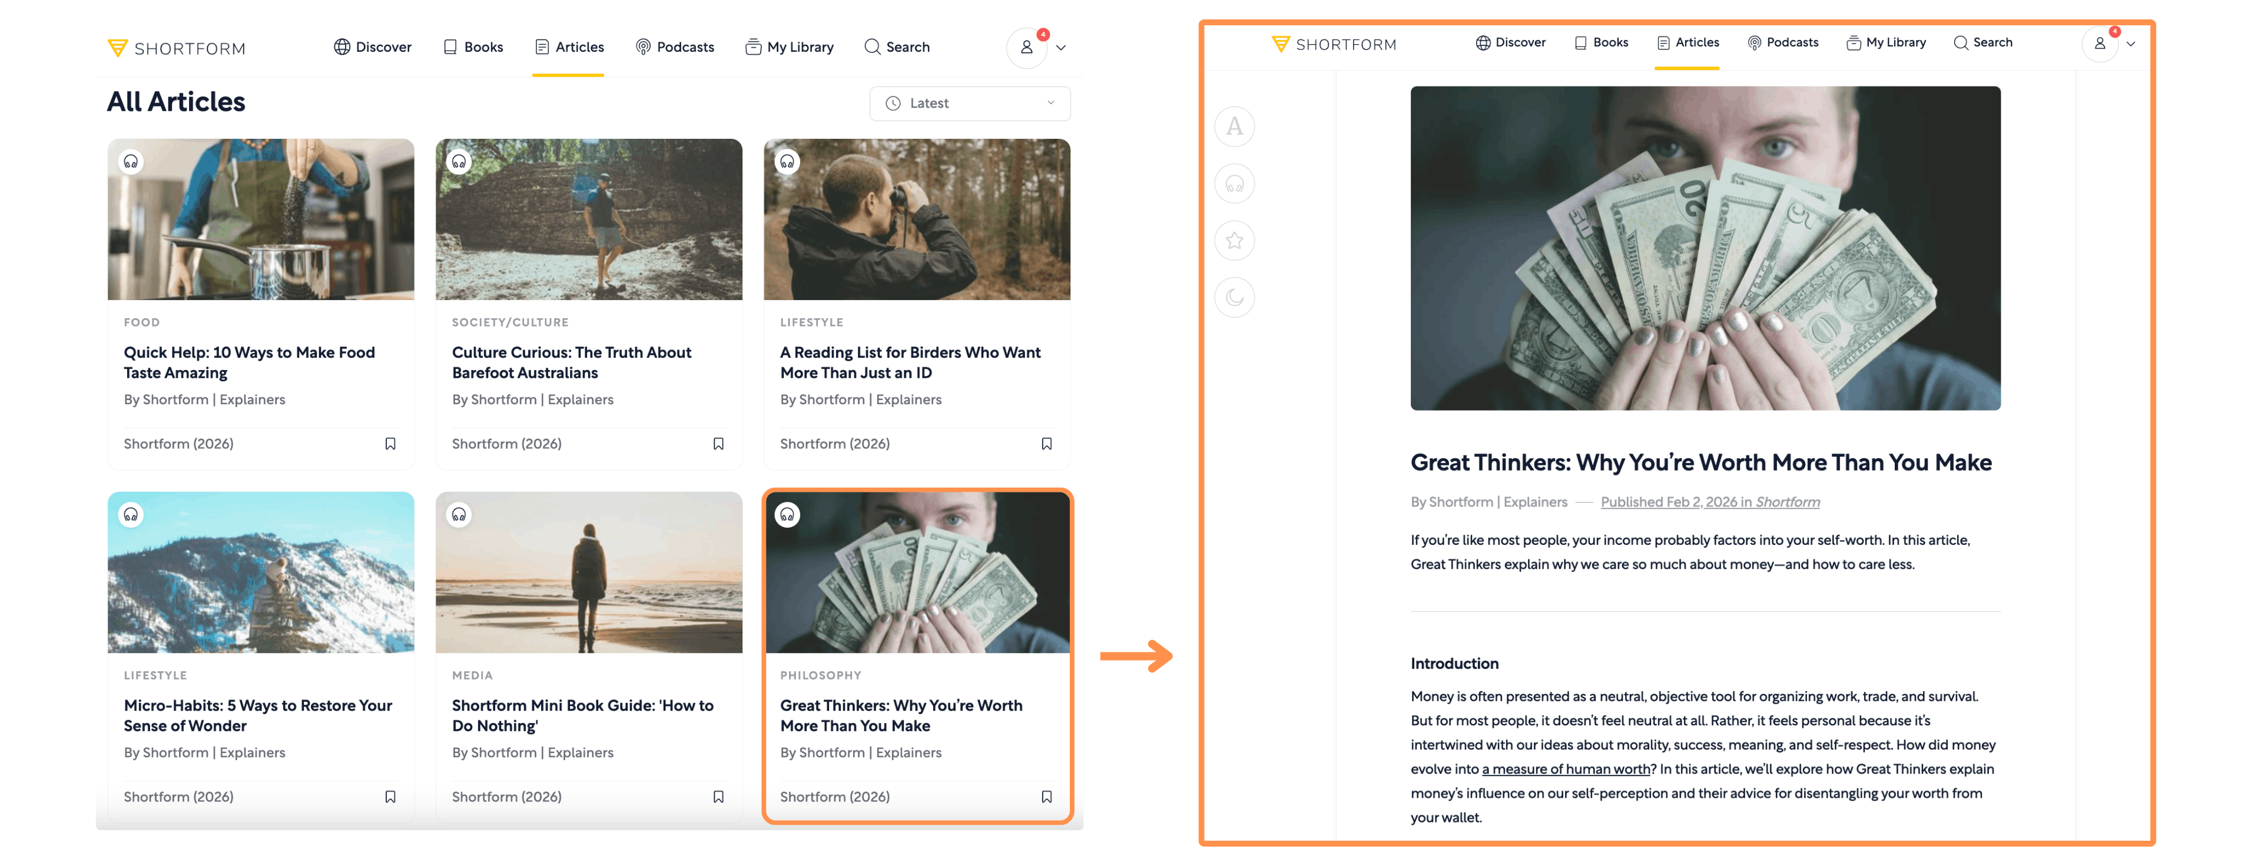Viewport: 2261px width, 866px height.
Task: Bookmark the Great Thinkers philosophy article
Action: (x=1046, y=797)
